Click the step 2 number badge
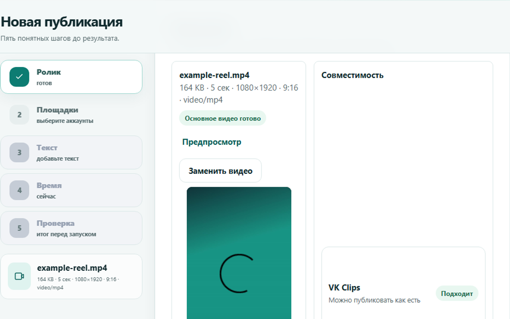The width and height of the screenshot is (510, 319). (x=19, y=115)
